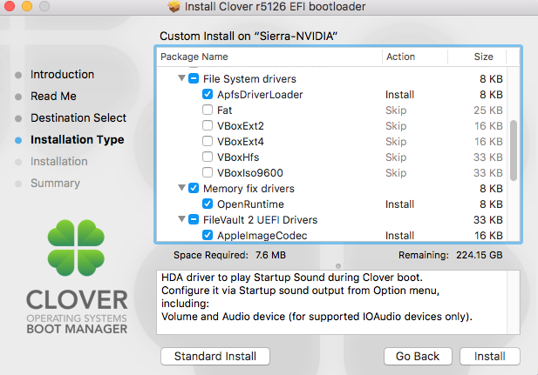Viewport: 538px width, 375px height.
Task: Toggle the FileVault 2 UEFI Drivers checkbox
Action: click(x=194, y=219)
